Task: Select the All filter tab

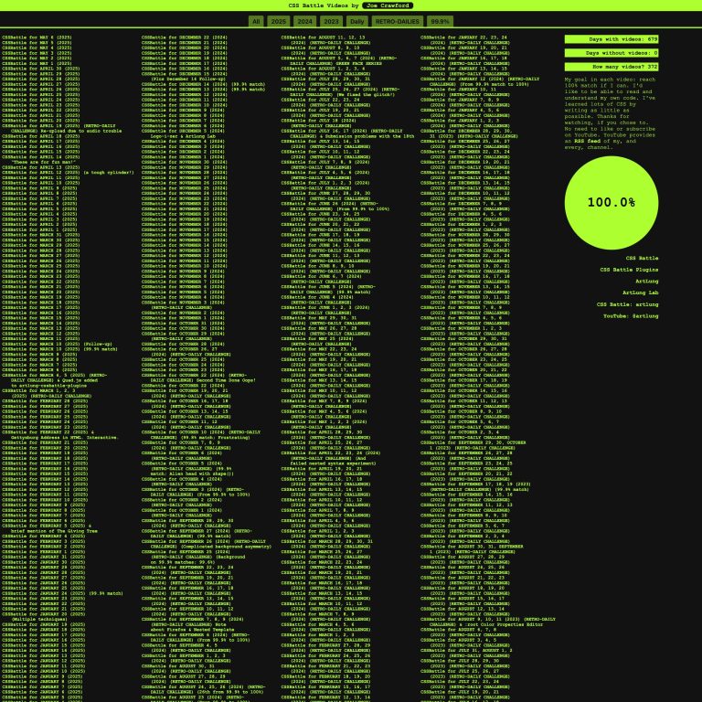Action: (256, 22)
